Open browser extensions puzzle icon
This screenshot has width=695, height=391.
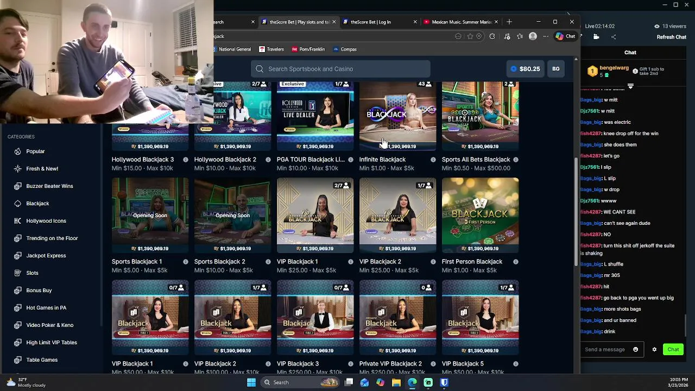[492, 36]
